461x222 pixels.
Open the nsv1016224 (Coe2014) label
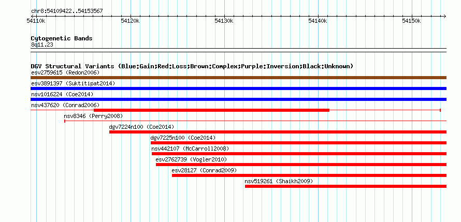pos(62,94)
